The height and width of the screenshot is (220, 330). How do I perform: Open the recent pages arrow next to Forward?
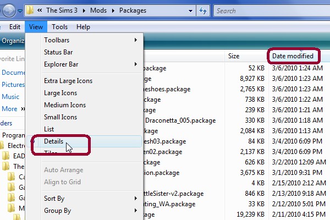click(x=20, y=10)
